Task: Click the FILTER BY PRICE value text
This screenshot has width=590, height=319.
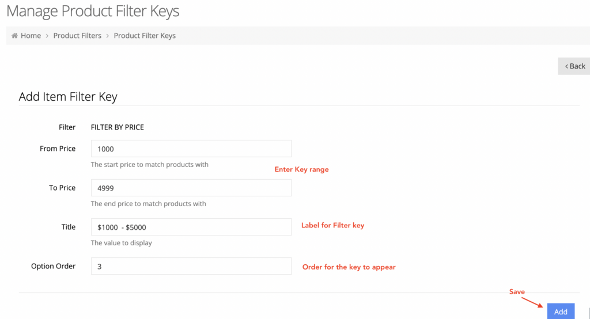Action: (118, 127)
